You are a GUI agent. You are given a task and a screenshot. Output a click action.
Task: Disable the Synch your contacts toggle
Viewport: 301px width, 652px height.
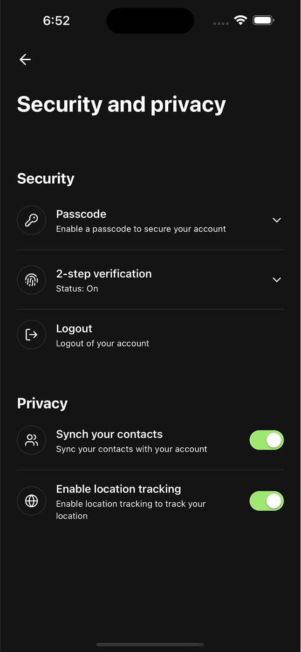pos(266,440)
